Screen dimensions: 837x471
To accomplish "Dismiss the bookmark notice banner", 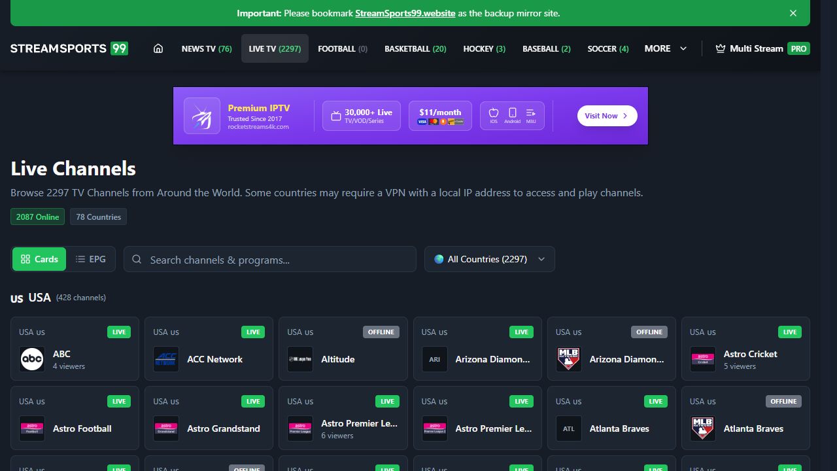I will click(793, 13).
